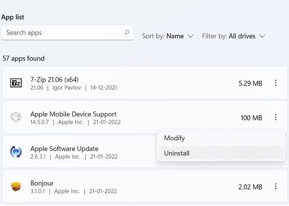Select the Apple Mobile Device Support entry title
The height and width of the screenshot is (206, 289).
73,114
